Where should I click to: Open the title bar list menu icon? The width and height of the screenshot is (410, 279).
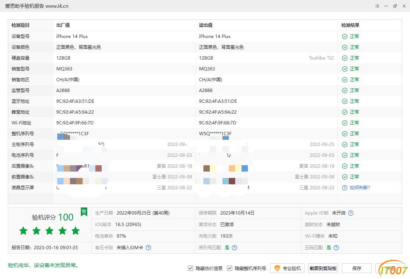point(377,6)
